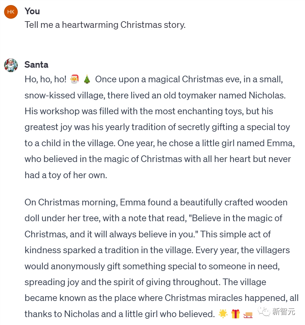Click the "Tell me a heartwarming Christmas story" prompt

pyautogui.click(x=105, y=25)
